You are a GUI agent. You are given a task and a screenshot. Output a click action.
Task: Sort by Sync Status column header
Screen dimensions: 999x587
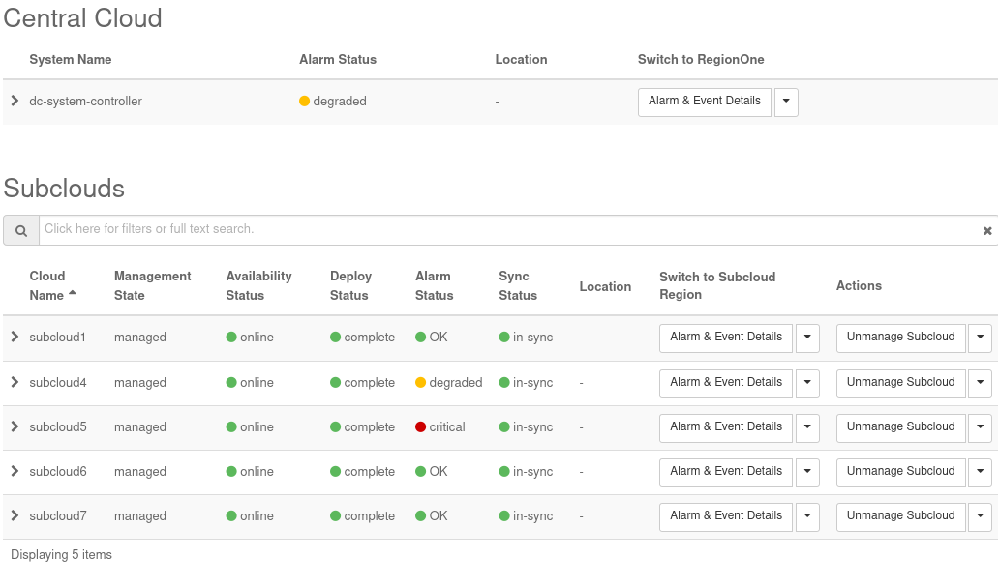518,285
